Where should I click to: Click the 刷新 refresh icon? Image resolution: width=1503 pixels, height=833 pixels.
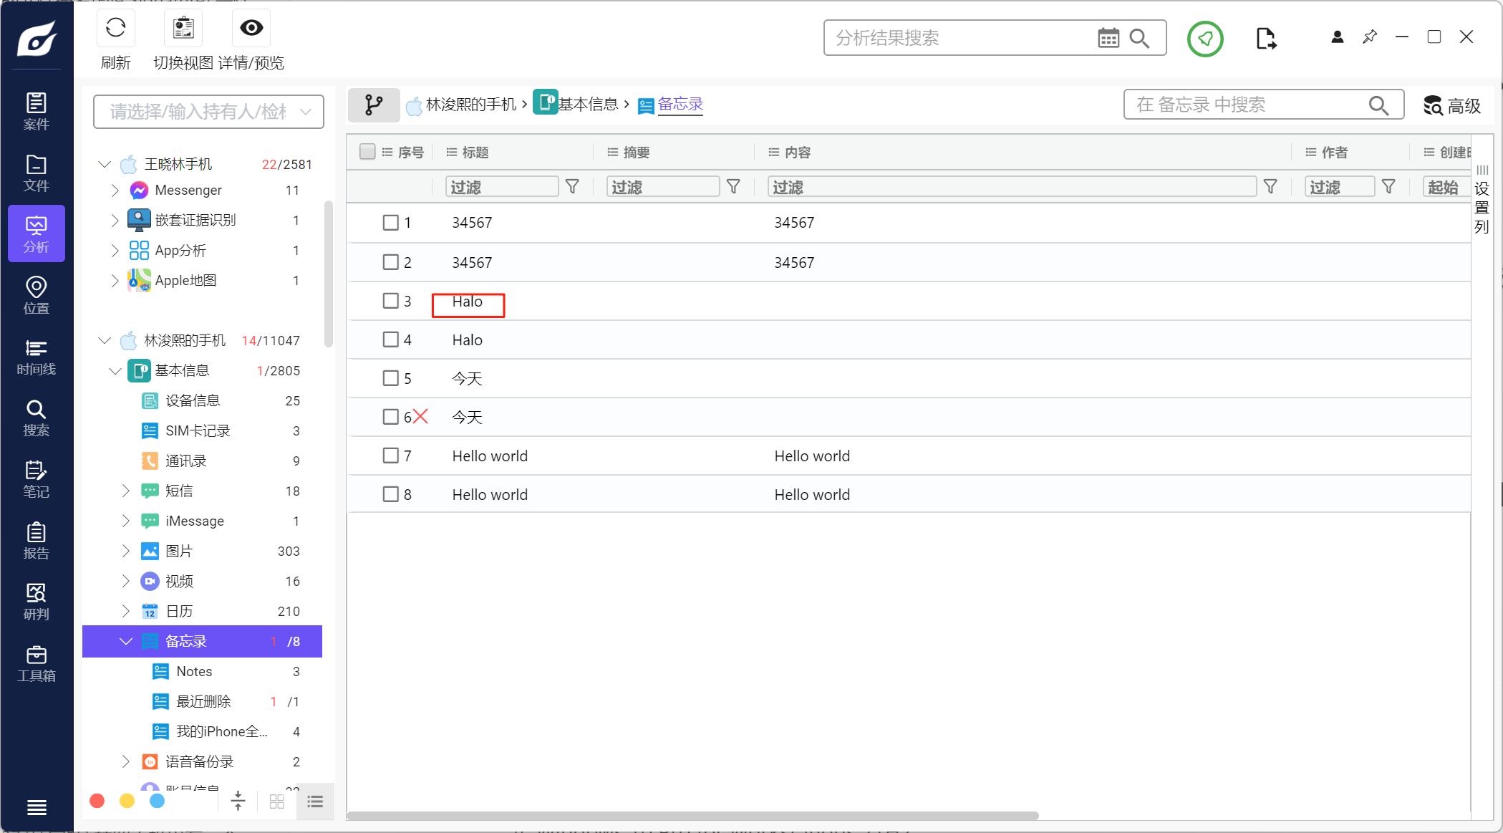tap(115, 29)
